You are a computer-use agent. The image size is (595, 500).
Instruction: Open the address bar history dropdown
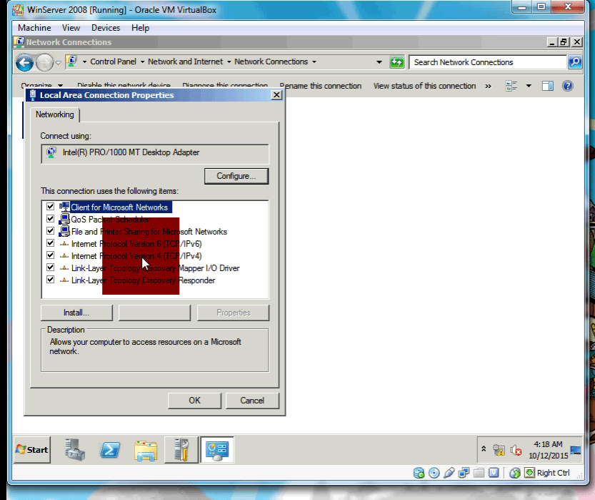(x=379, y=62)
